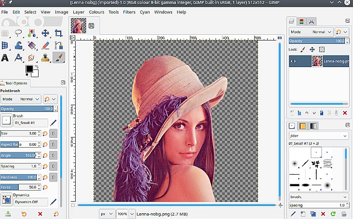Image resolution: width=353 pixels, height=219 pixels.
Task: Select the Rectangle Select tool
Action: (5, 33)
